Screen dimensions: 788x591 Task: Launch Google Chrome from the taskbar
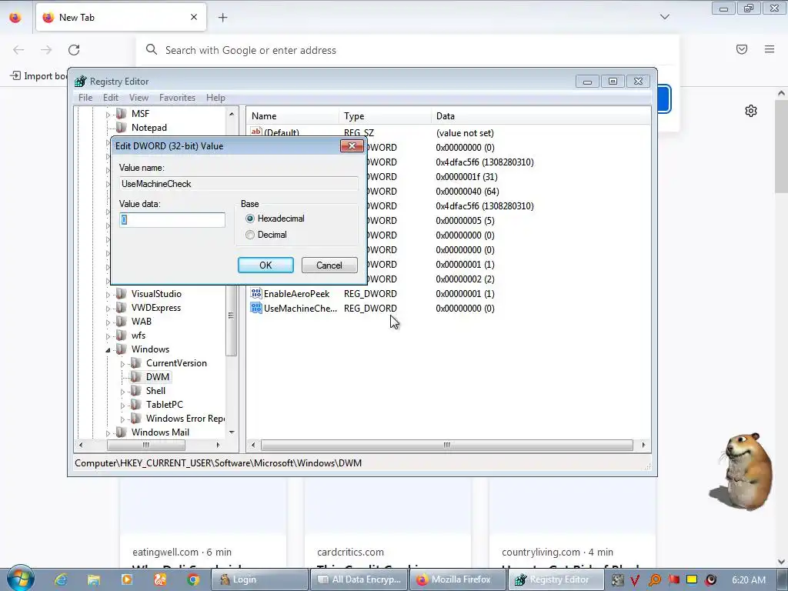[193, 579]
